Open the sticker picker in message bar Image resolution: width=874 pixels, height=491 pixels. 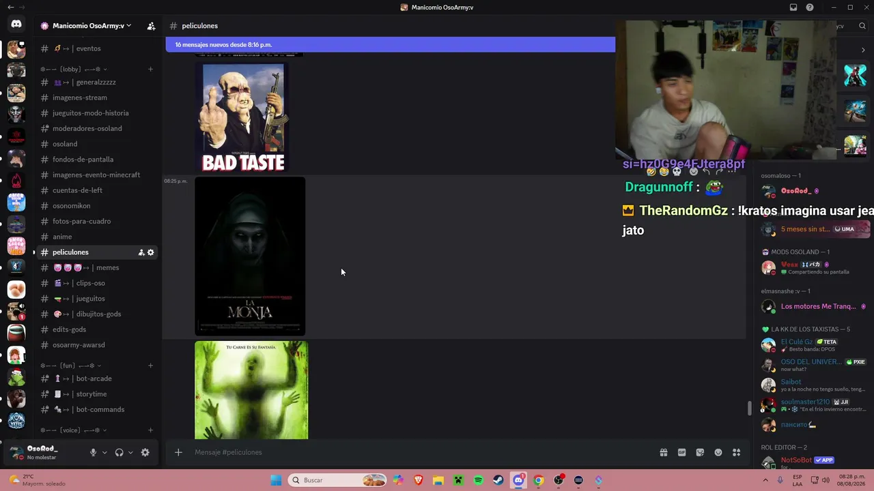pos(700,452)
